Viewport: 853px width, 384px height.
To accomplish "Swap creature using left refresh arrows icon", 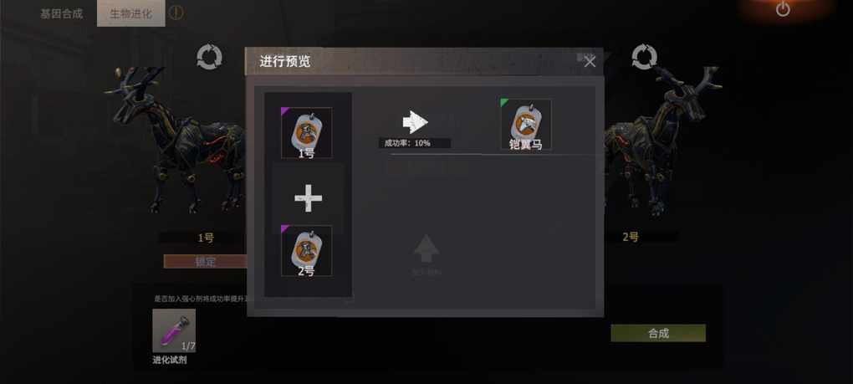I will pyautogui.click(x=209, y=57).
